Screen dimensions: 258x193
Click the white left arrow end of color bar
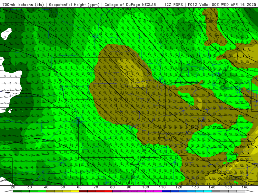point(9,191)
